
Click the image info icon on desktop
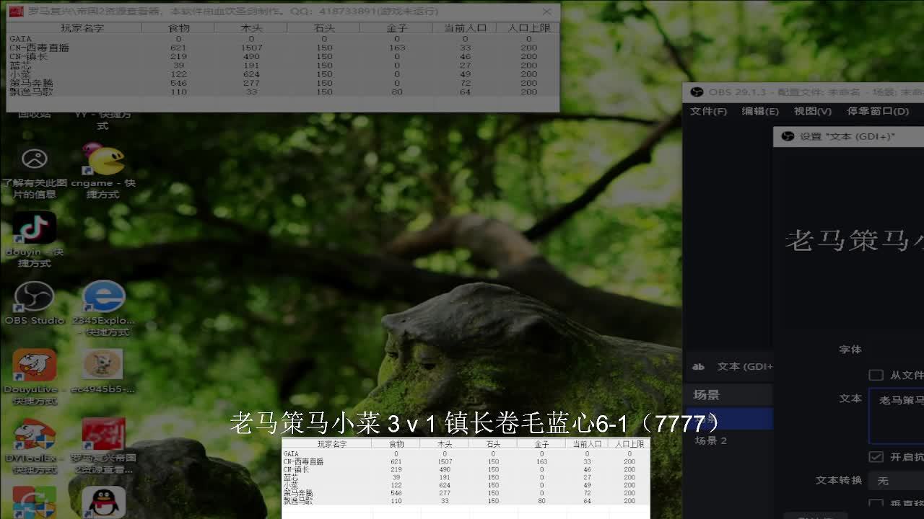point(34,159)
